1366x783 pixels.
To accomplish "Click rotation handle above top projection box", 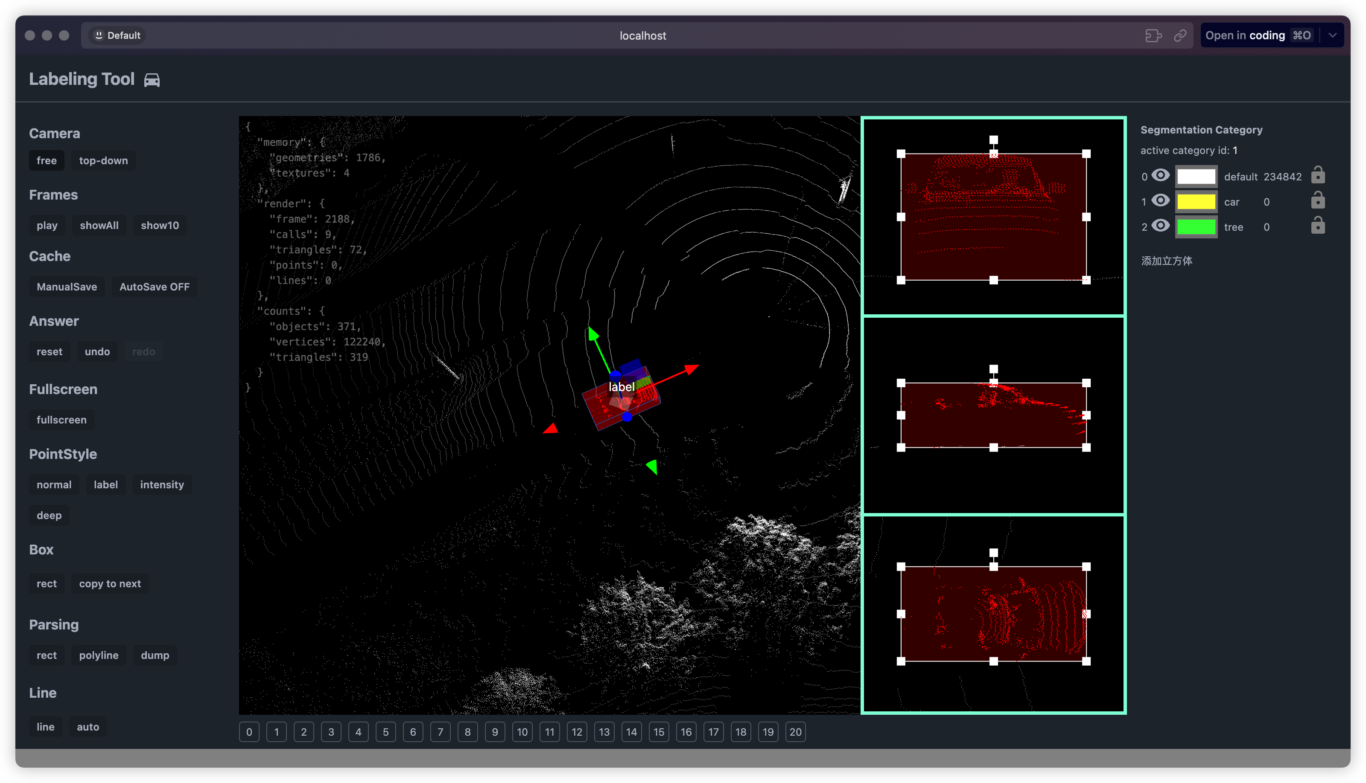I will coord(994,140).
